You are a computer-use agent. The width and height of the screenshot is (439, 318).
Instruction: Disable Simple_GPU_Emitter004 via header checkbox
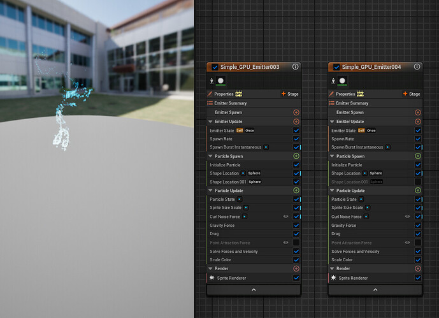336,67
